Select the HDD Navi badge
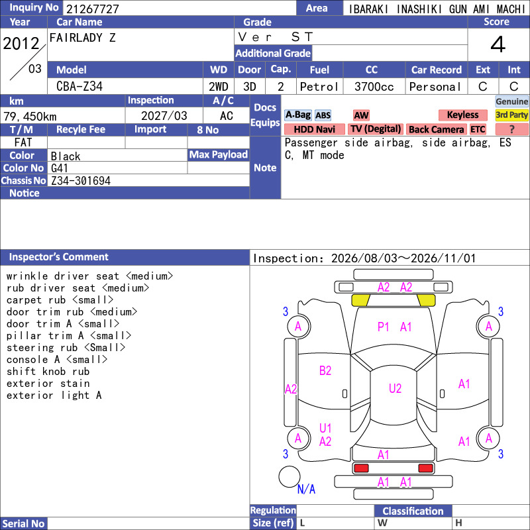 314,129
